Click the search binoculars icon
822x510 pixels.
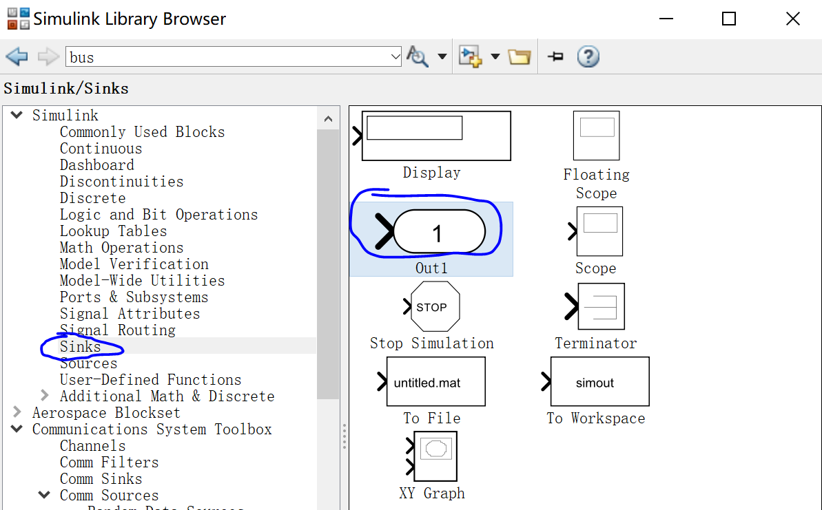pos(418,56)
